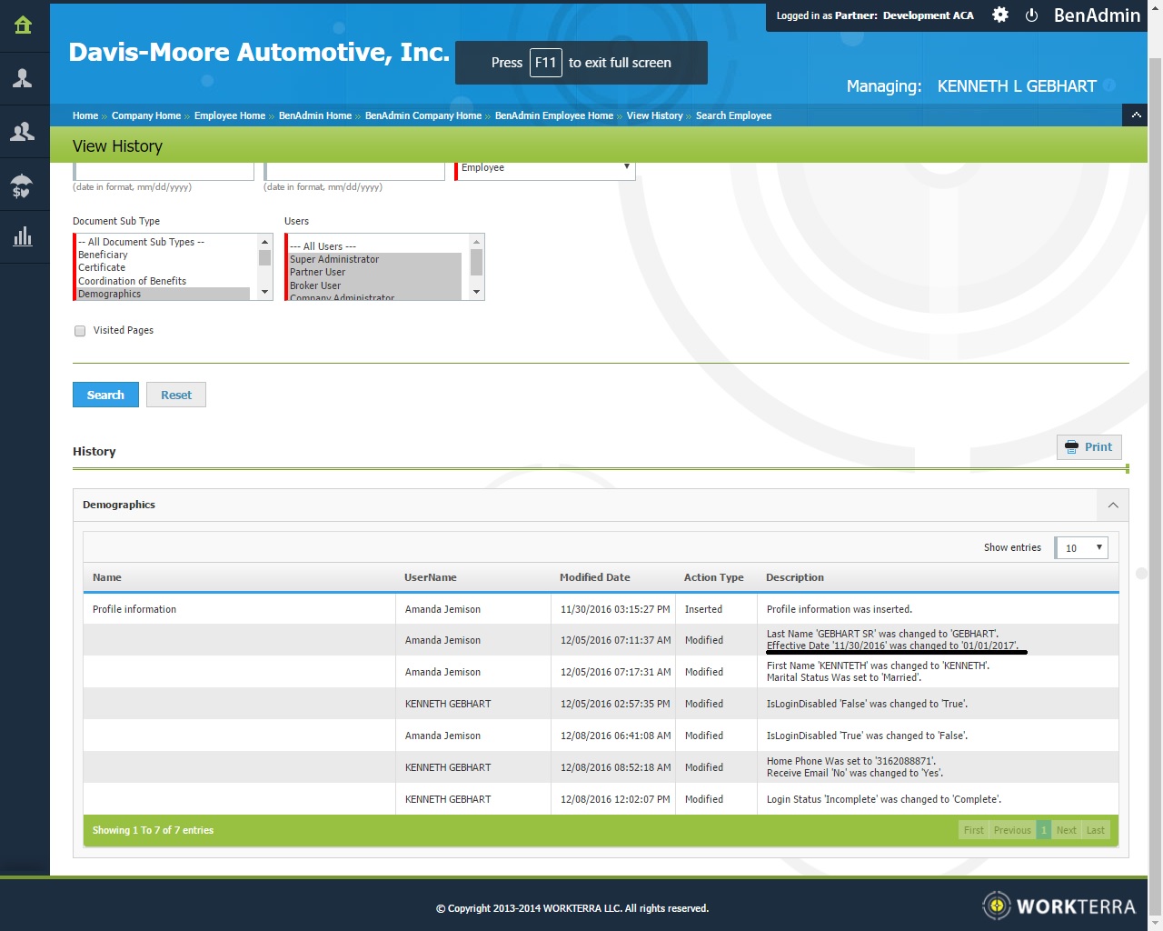Click down arrow of Users list

477,292
